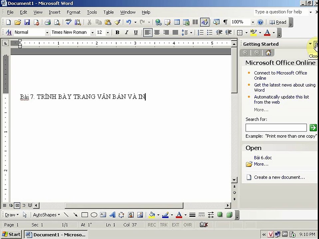Open recent file Bài 6.doc
This screenshot has width=319, height=239.
(263, 158)
